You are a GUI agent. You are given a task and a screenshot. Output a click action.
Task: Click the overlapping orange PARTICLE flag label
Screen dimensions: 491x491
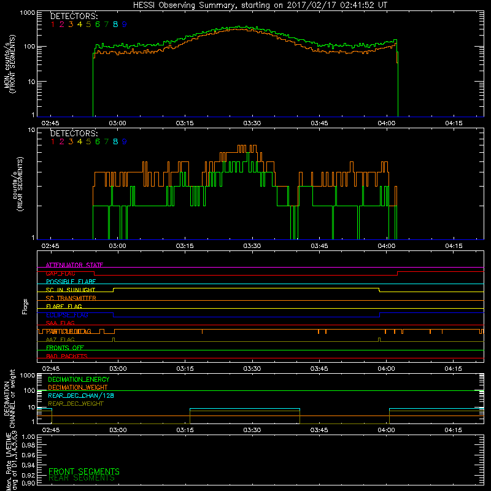point(69,331)
